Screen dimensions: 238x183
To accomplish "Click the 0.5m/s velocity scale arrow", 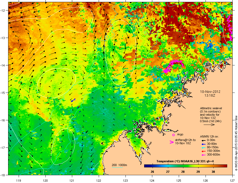I will [x=209, y=125].
